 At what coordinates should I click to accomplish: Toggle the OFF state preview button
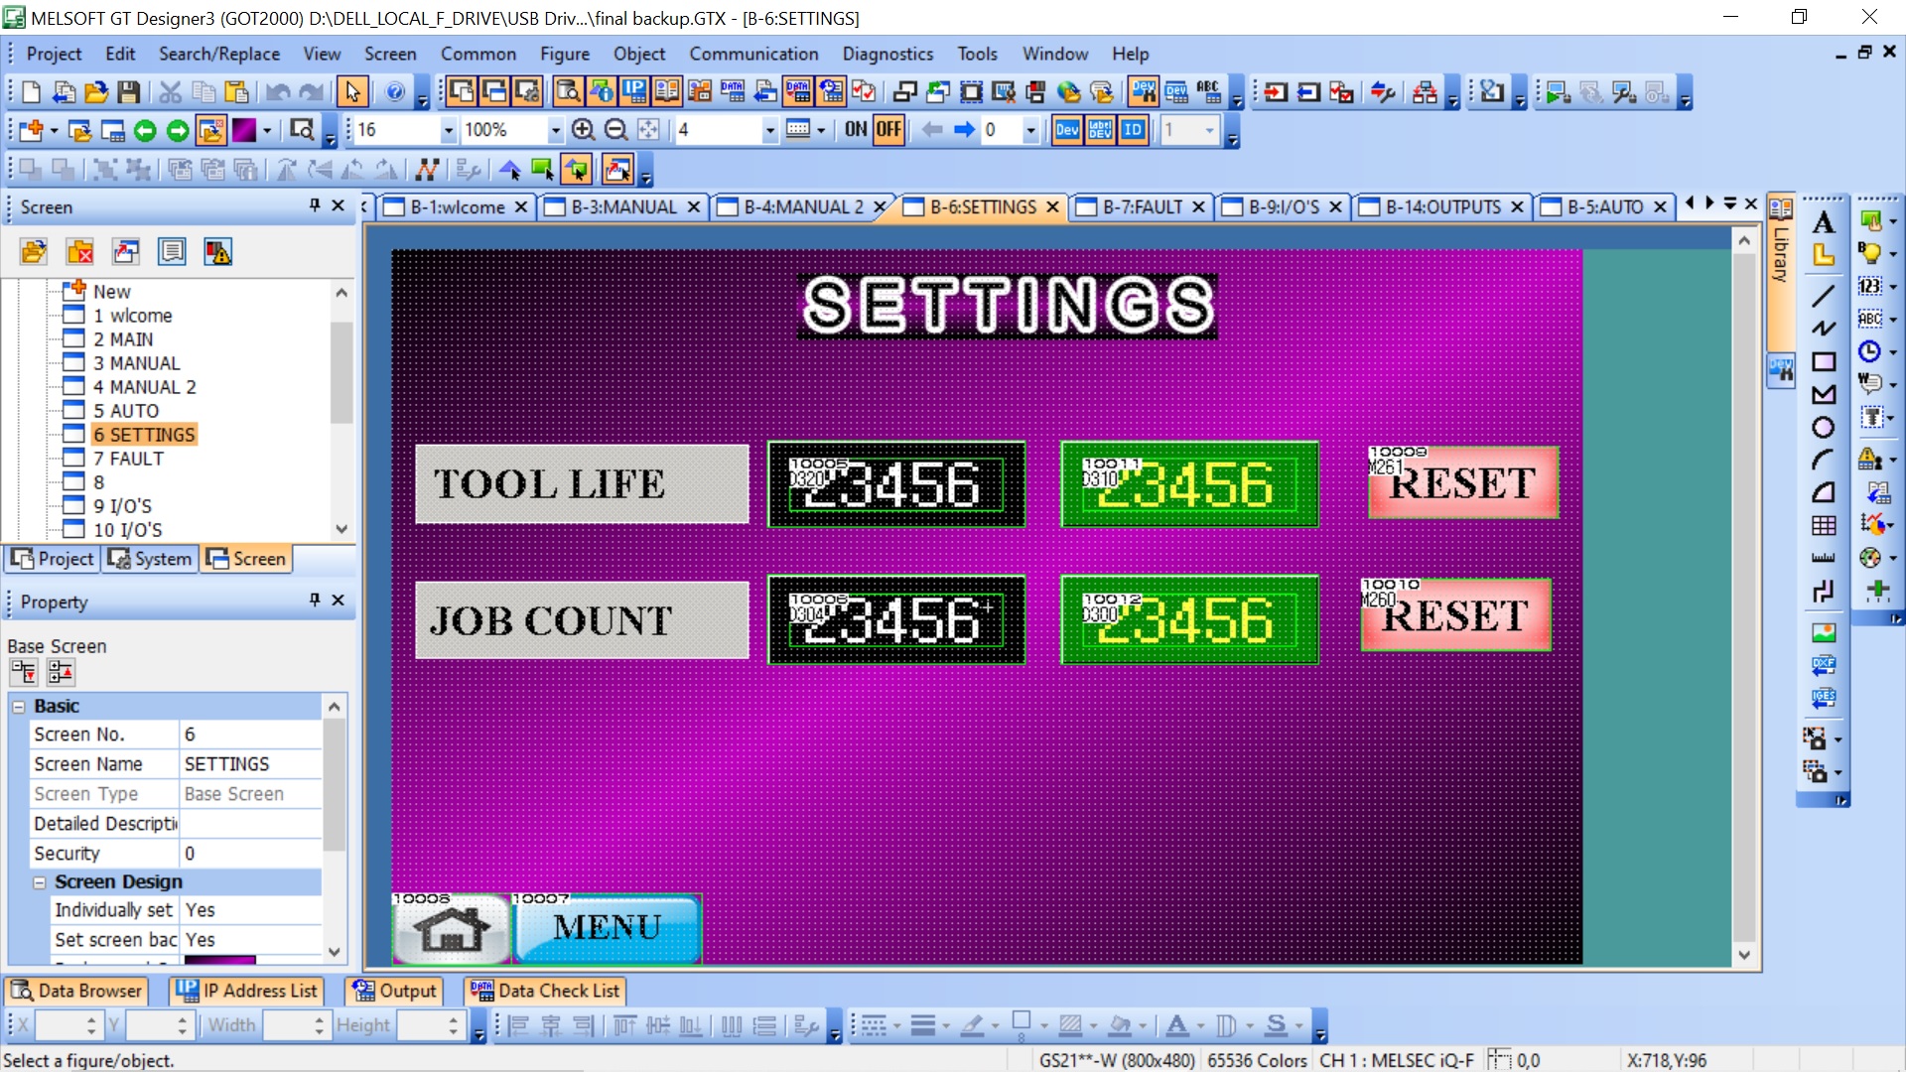coord(888,130)
